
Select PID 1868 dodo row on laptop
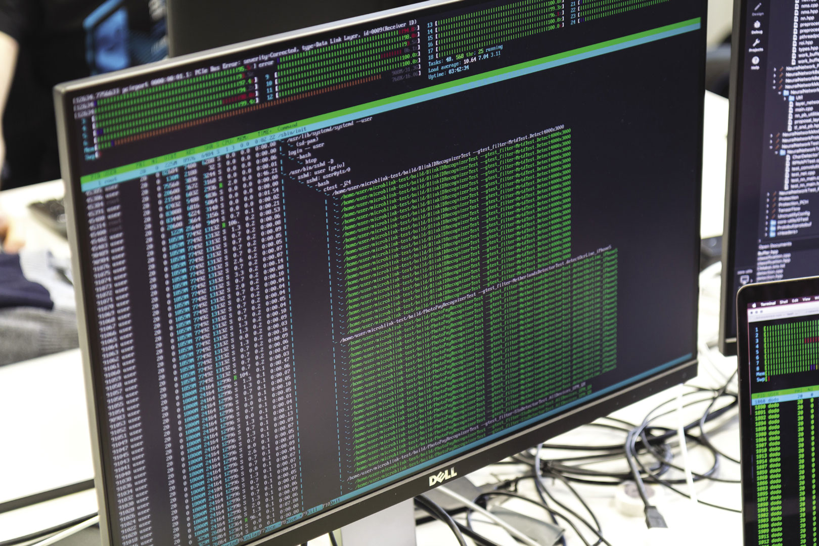[x=785, y=399]
